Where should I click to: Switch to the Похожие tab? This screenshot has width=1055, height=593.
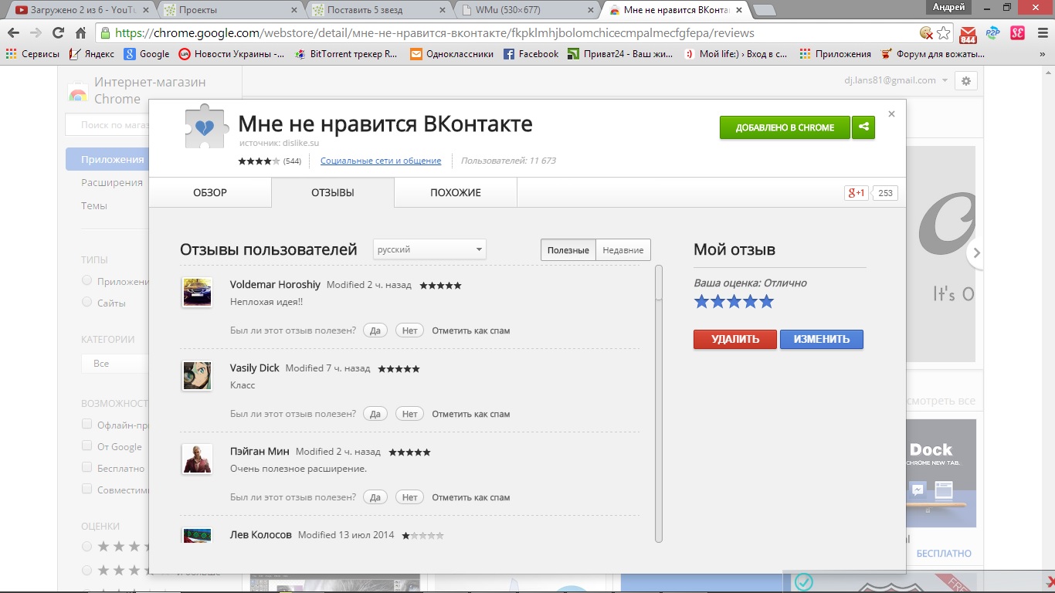pyautogui.click(x=456, y=193)
